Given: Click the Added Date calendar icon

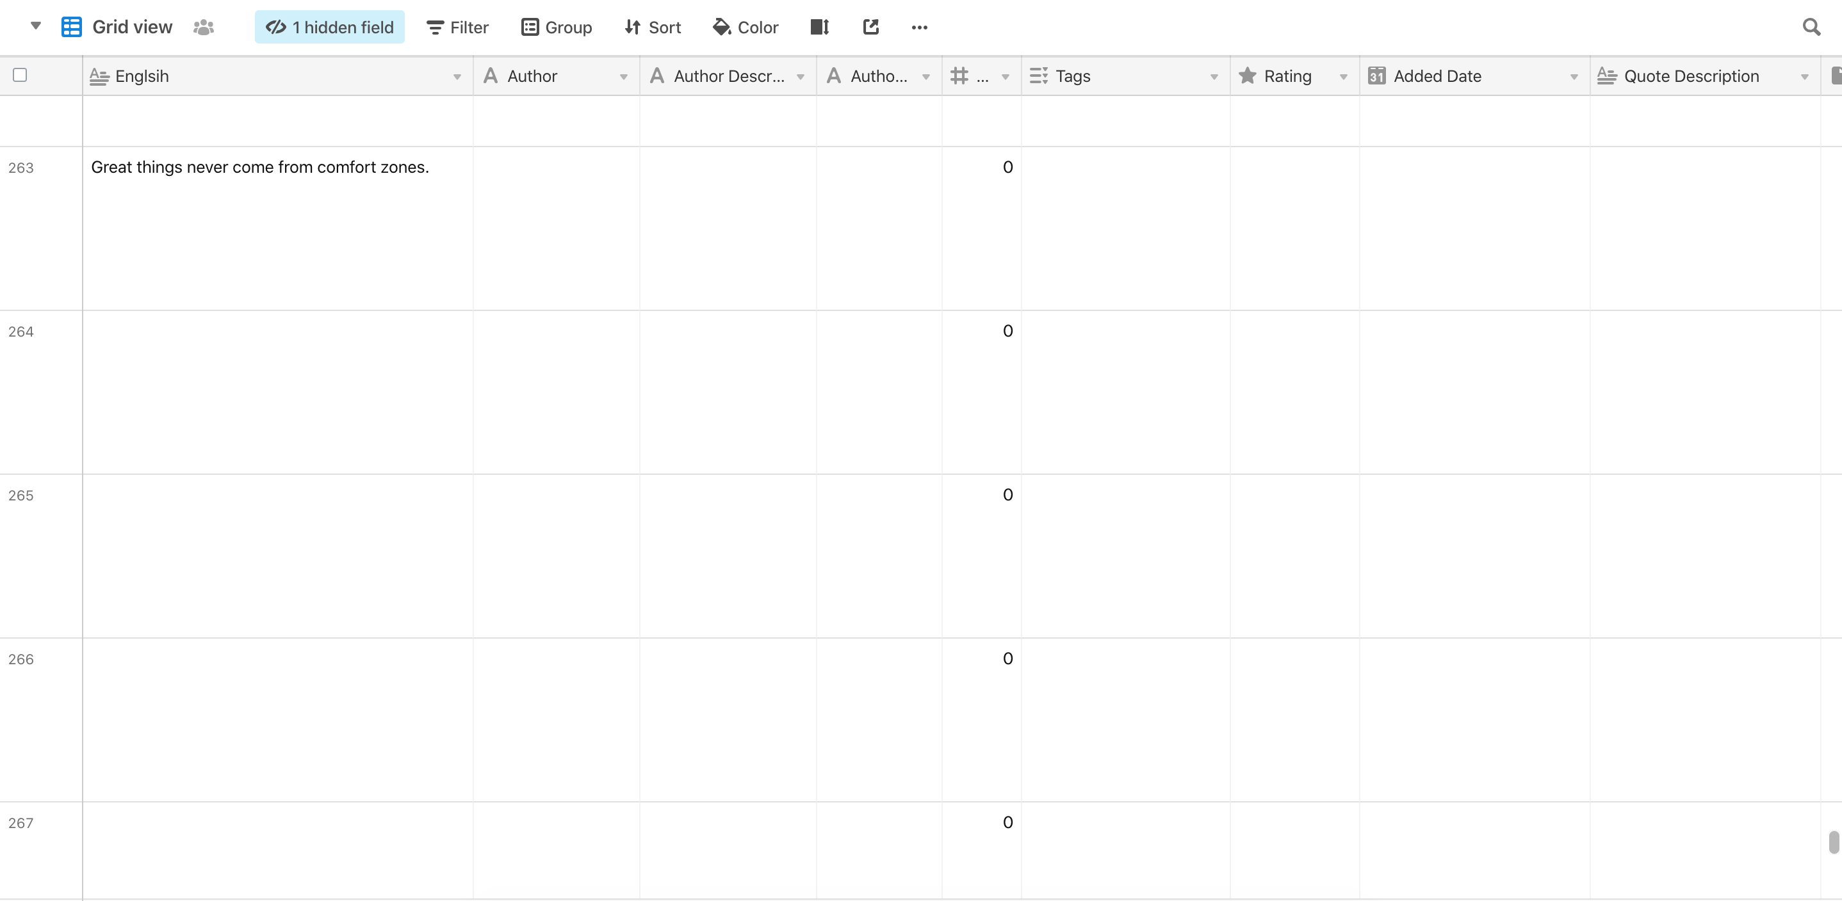Looking at the screenshot, I should (x=1376, y=76).
